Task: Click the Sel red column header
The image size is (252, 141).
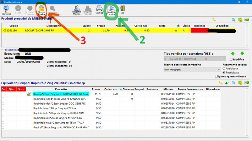Action: (4, 89)
